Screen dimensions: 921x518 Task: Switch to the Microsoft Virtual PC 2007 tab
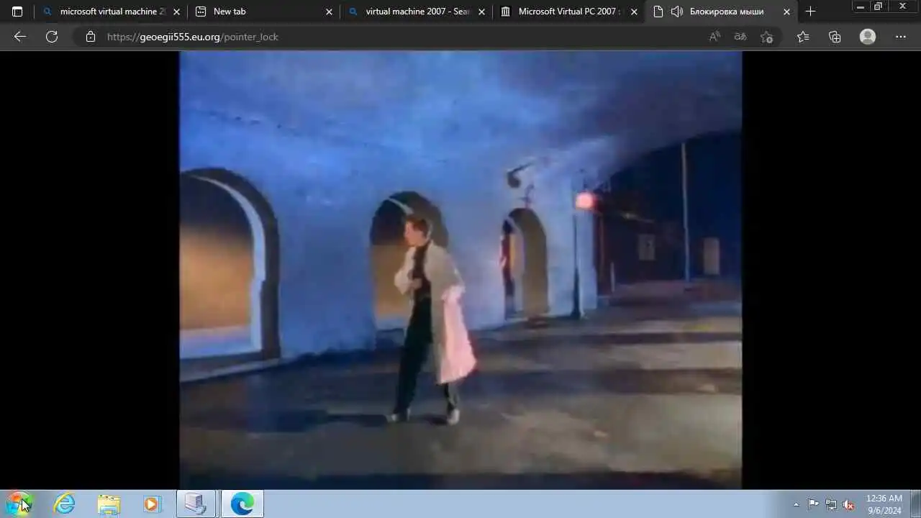pyautogui.click(x=568, y=12)
